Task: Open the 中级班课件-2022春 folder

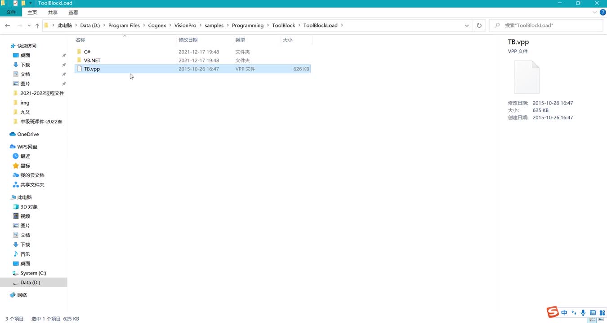Action: 41,122
